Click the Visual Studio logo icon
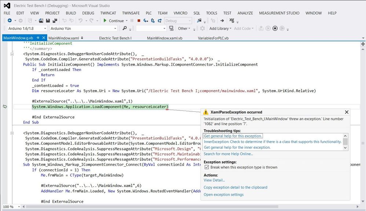The image size is (366, 211). 7,5
